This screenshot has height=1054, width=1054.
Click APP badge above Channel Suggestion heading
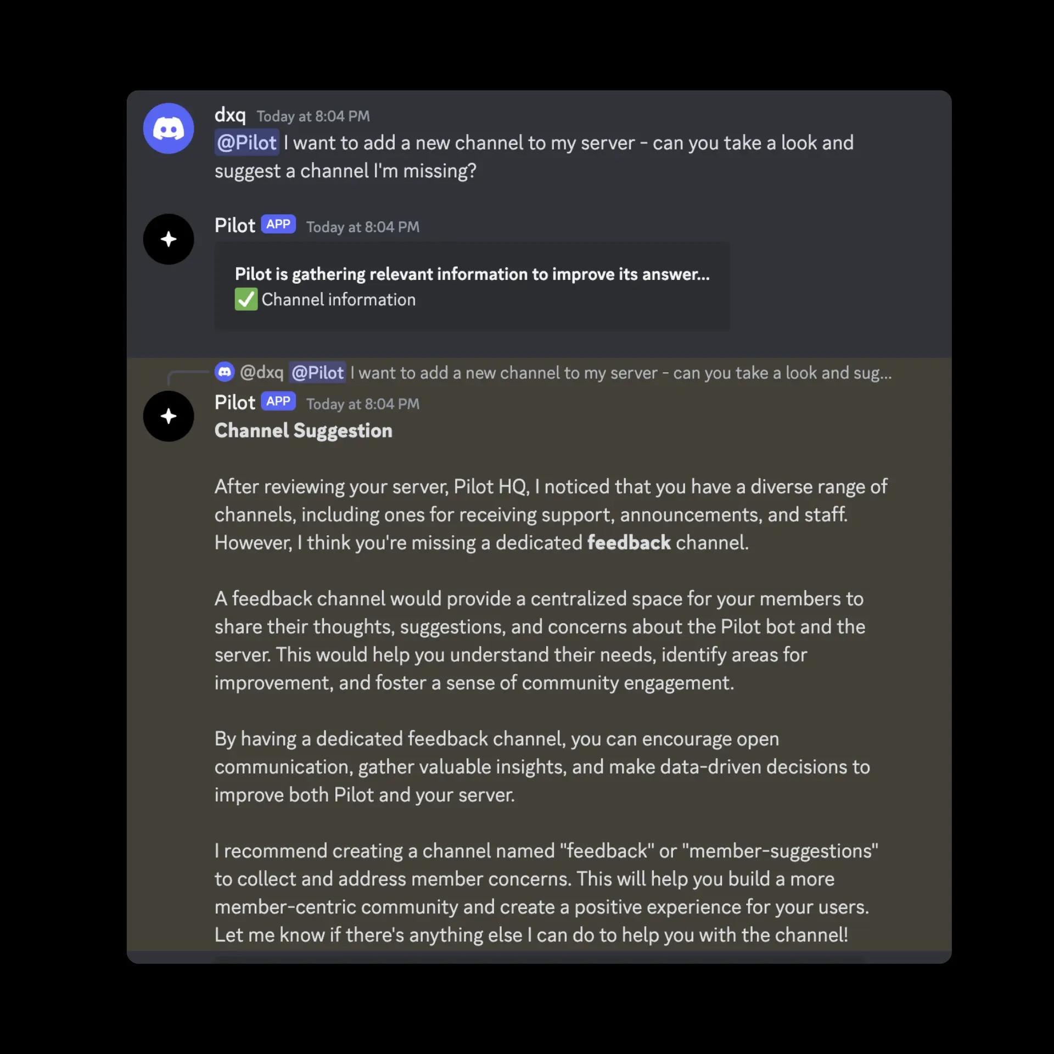point(278,401)
